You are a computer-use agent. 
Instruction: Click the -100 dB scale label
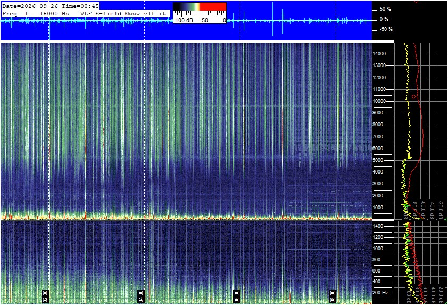[x=183, y=20]
